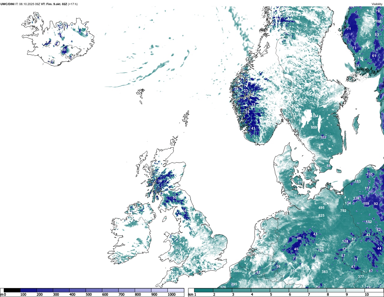Click the 106 value label
Image resolution: width=384 pixels, height=297 pixels.
321,251
